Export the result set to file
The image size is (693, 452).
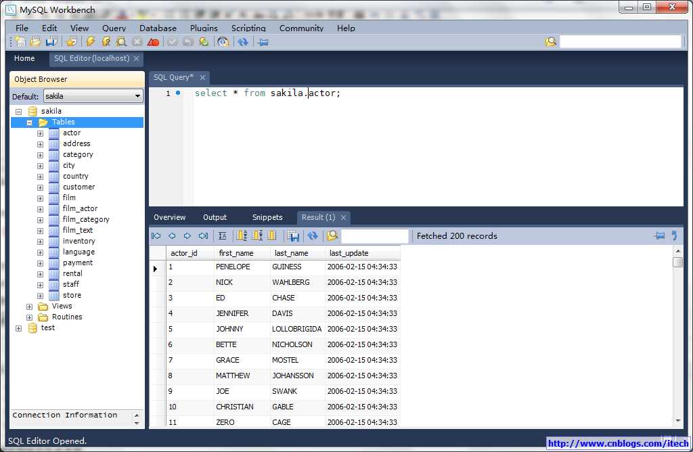point(293,236)
